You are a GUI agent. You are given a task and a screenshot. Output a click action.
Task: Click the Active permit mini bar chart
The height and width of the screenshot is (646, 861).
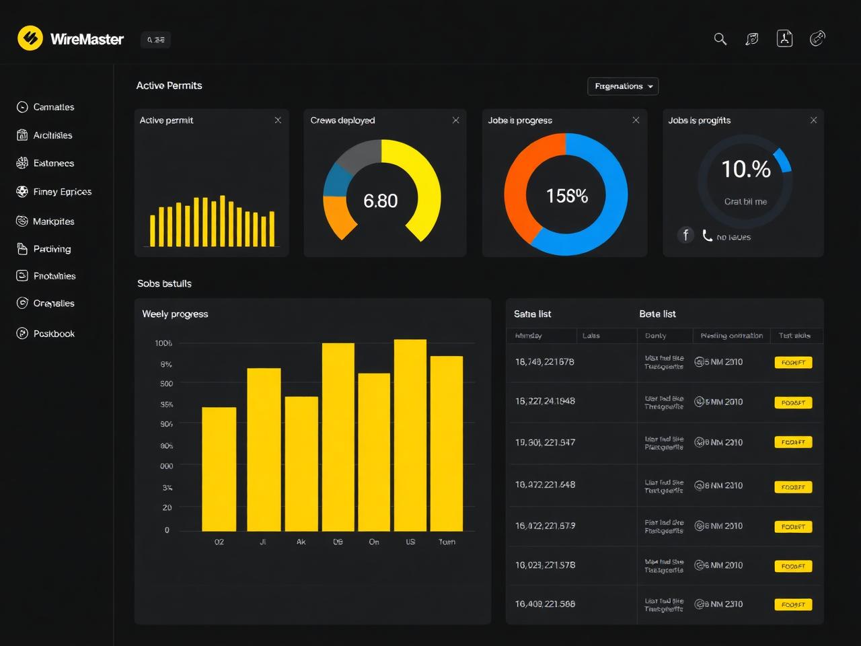[x=212, y=221]
